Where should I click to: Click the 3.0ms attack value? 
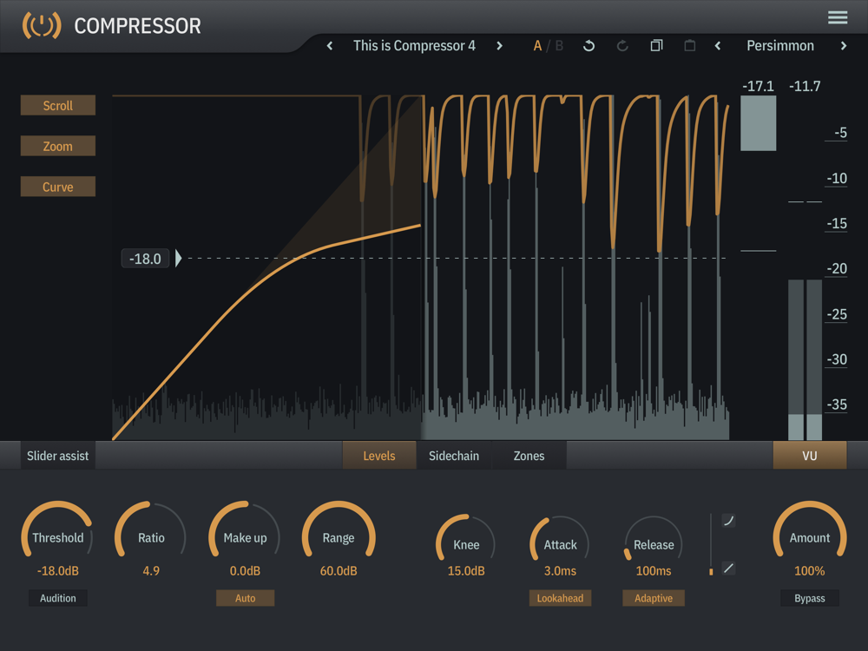(x=560, y=571)
